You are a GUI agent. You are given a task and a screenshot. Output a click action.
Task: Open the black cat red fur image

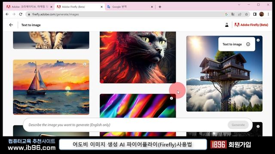click(x=137, y=57)
